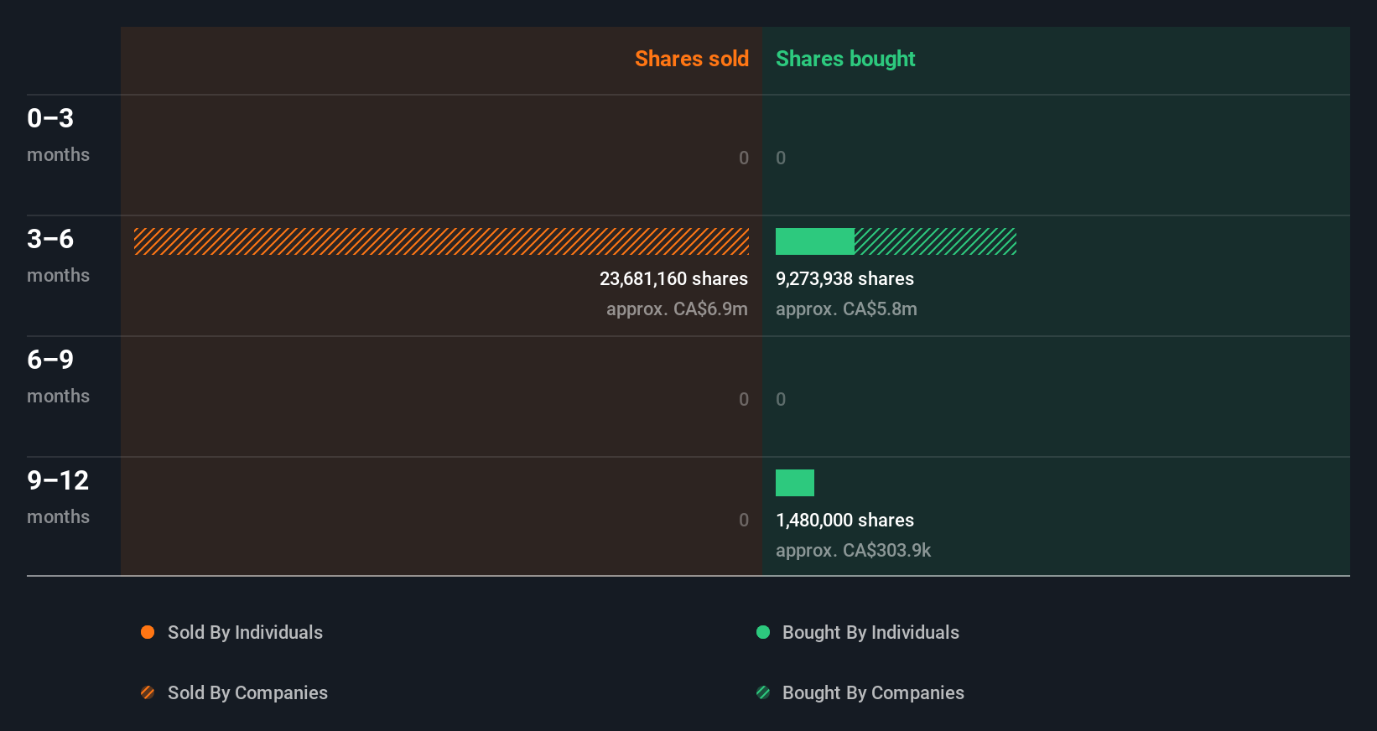
Task: Click the orange Sold By Individuals legend dot
Action: 148,632
